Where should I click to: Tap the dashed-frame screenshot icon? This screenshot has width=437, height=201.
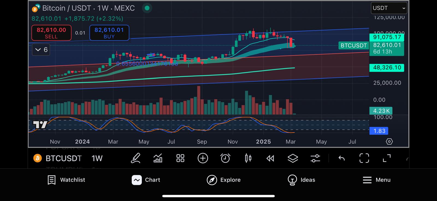(364, 158)
